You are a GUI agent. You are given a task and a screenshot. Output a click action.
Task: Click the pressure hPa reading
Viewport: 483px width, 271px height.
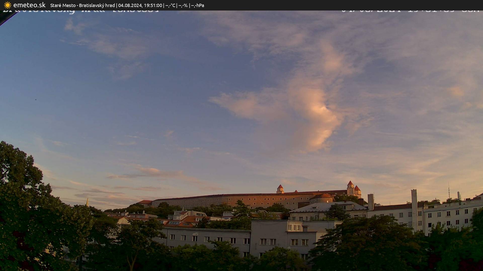click(197, 5)
